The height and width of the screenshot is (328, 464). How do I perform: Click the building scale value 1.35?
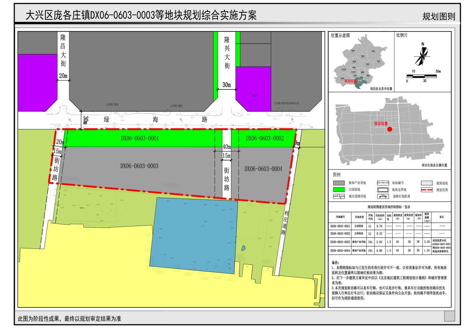427,251
